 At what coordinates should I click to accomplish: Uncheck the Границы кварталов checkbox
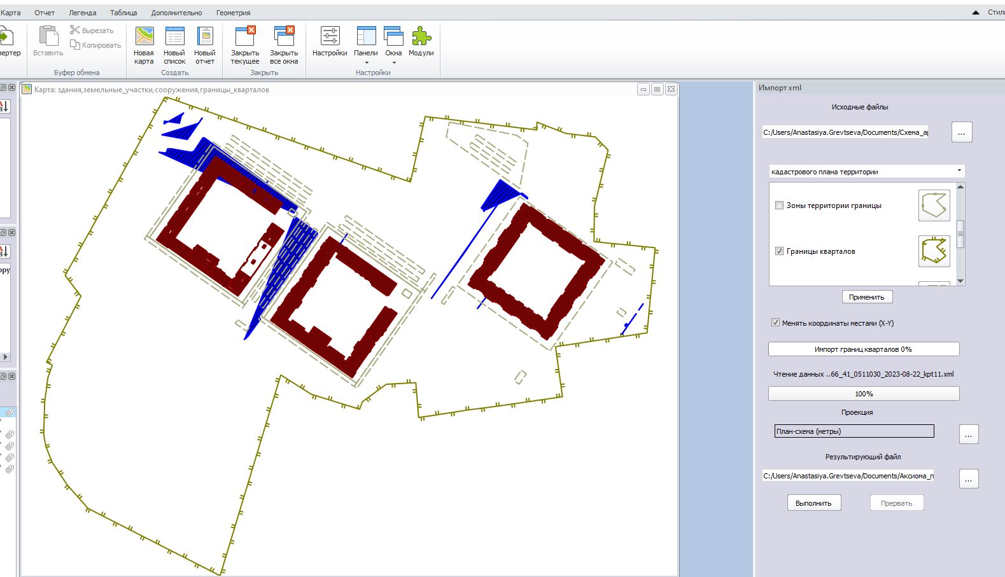click(779, 251)
